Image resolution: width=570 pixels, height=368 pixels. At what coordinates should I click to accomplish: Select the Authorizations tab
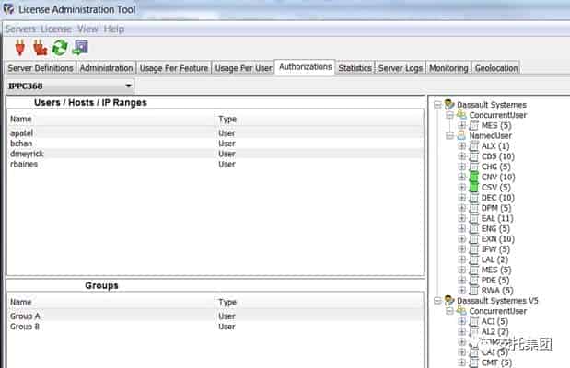tap(305, 67)
